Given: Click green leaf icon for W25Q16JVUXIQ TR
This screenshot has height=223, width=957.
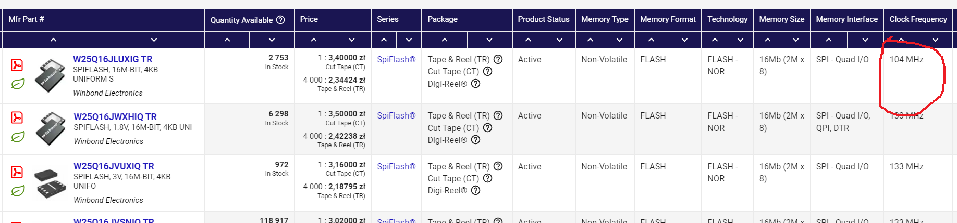Looking at the screenshot, I should point(18,191).
